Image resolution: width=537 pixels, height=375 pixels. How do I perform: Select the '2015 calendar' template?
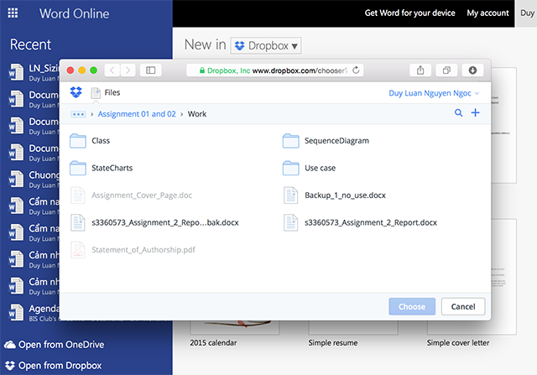213,343
